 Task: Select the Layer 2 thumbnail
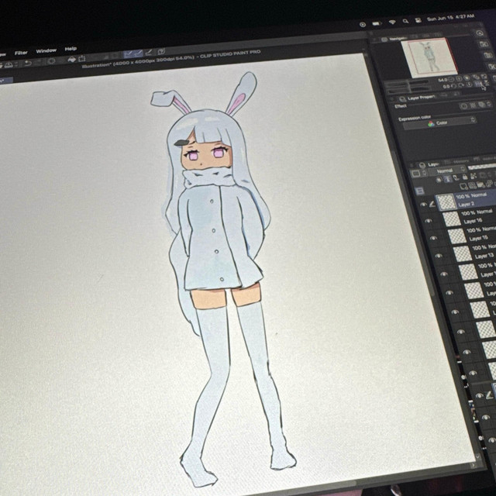[446, 202]
